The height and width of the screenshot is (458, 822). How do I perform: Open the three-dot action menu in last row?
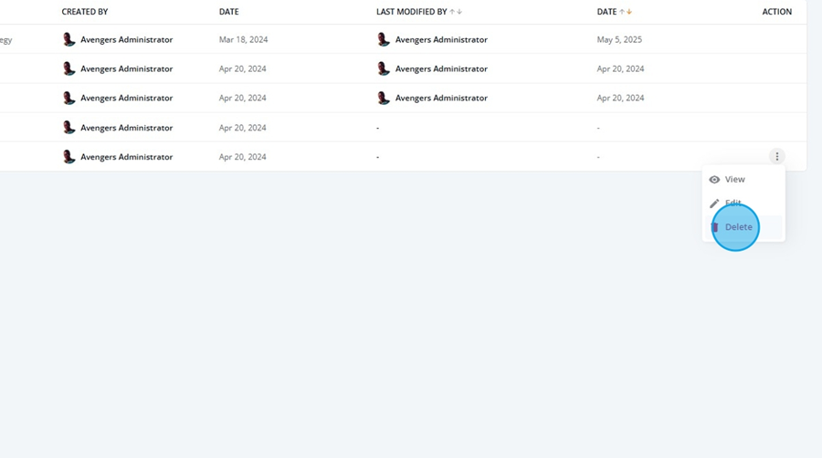(777, 157)
